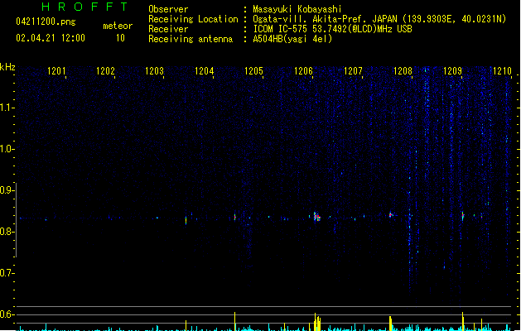Screen dimensions: 521x331
Task: Click the 0.6 kHz axis label
Action: coord(7,314)
